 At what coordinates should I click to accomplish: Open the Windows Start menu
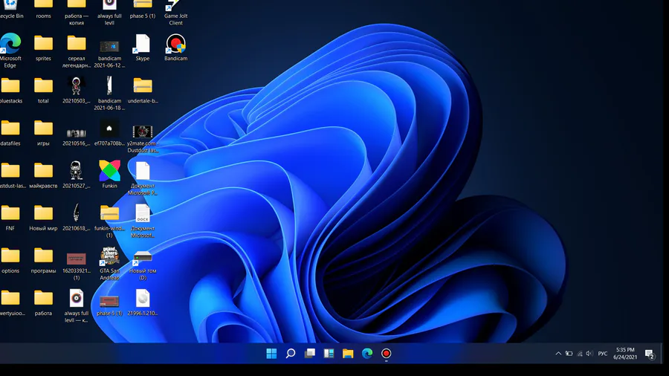coord(271,354)
